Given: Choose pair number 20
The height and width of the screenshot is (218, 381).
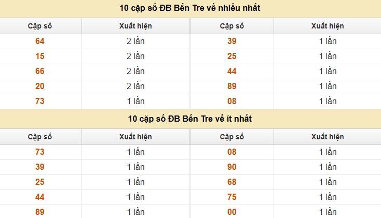Looking at the screenshot, I should 40,86.
